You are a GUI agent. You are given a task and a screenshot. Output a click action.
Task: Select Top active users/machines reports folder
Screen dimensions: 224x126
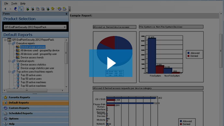(35, 72)
